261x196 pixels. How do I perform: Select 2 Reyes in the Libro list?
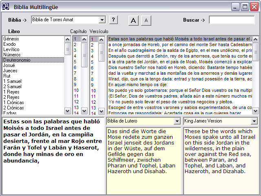pyautogui.click(x=33, y=97)
